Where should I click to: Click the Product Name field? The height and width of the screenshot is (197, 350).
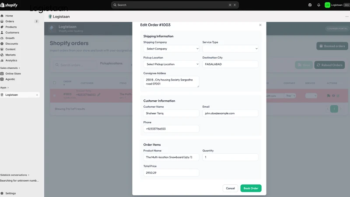[171, 157]
